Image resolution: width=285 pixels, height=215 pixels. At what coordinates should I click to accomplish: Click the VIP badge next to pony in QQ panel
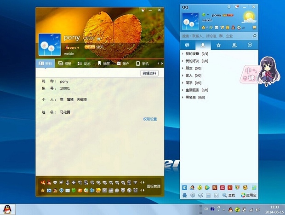click(228, 15)
